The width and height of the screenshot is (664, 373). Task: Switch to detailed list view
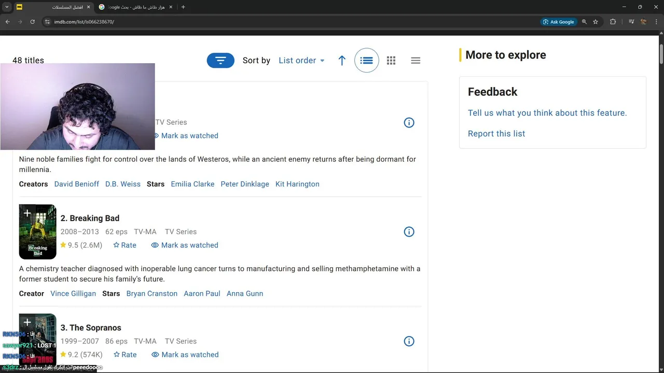(x=367, y=61)
